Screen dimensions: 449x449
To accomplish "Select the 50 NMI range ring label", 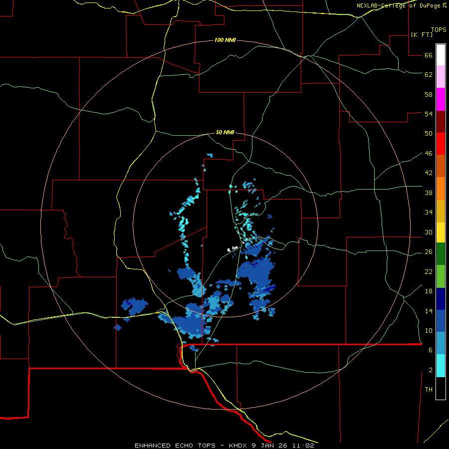I will point(225,132).
